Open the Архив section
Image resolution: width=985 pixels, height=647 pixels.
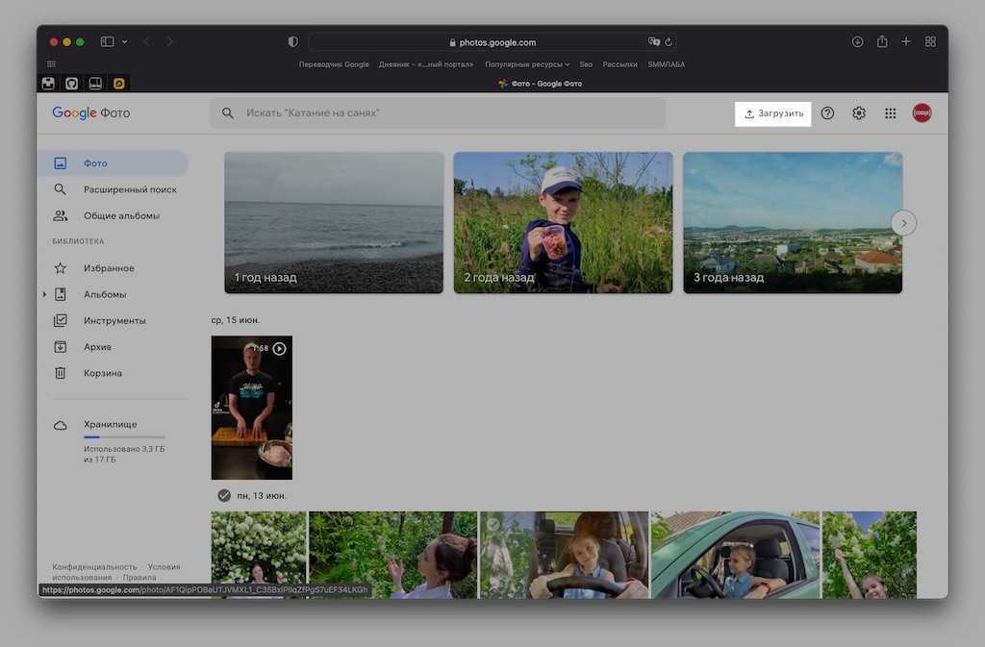point(97,347)
